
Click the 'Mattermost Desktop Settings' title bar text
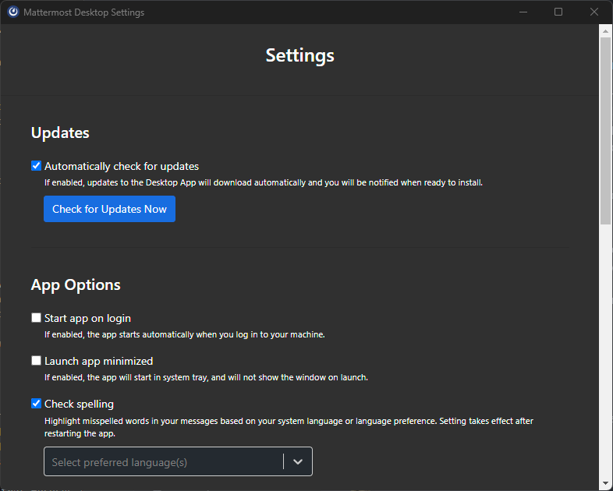tap(84, 12)
